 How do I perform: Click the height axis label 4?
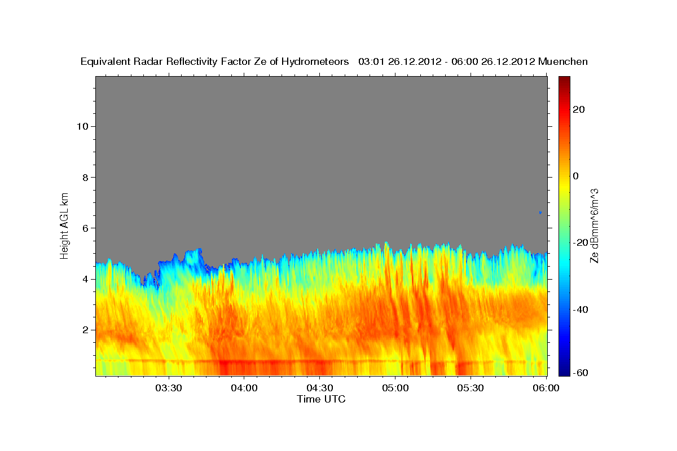pyautogui.click(x=85, y=279)
